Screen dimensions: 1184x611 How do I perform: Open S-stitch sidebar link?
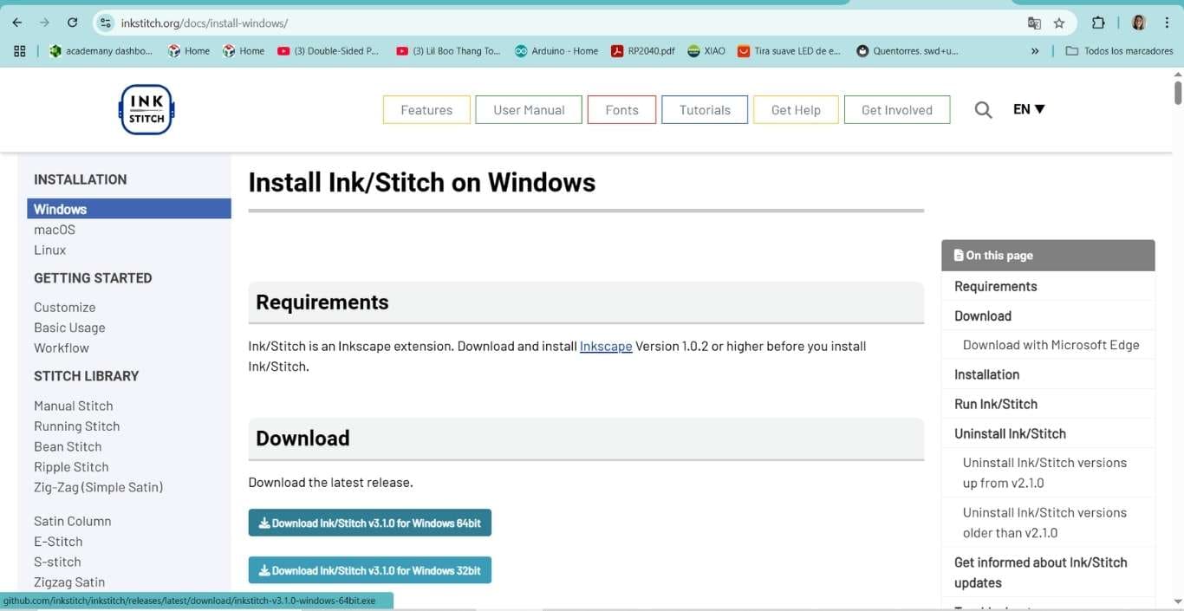point(57,562)
